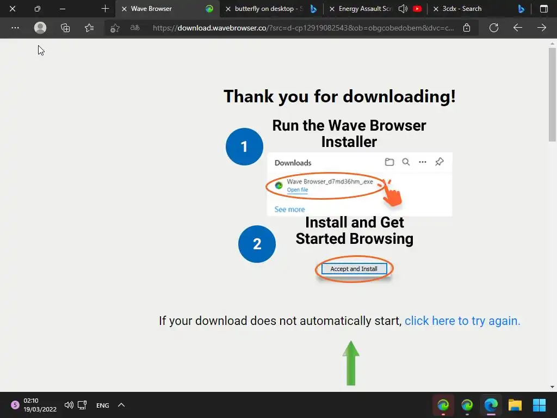This screenshot has width=557, height=418.
Task: Click the 'Run the Wave Browser Installer' text
Action: 349,134
